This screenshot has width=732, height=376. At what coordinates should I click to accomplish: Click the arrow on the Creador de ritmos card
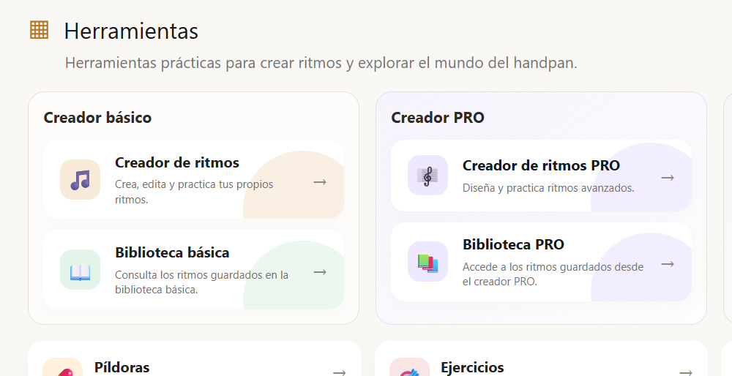(320, 182)
